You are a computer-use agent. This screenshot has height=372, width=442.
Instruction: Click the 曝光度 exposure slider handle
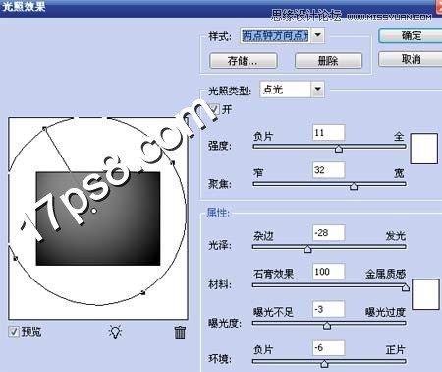pyautogui.click(x=327, y=325)
